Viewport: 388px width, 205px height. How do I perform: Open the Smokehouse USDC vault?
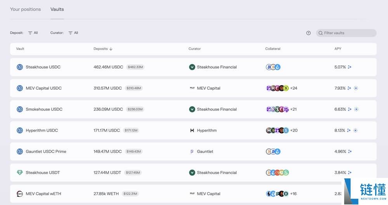[x=44, y=109]
